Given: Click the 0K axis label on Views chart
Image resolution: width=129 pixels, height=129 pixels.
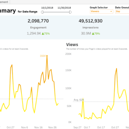Looking at the screenshot, I should (70, 122).
